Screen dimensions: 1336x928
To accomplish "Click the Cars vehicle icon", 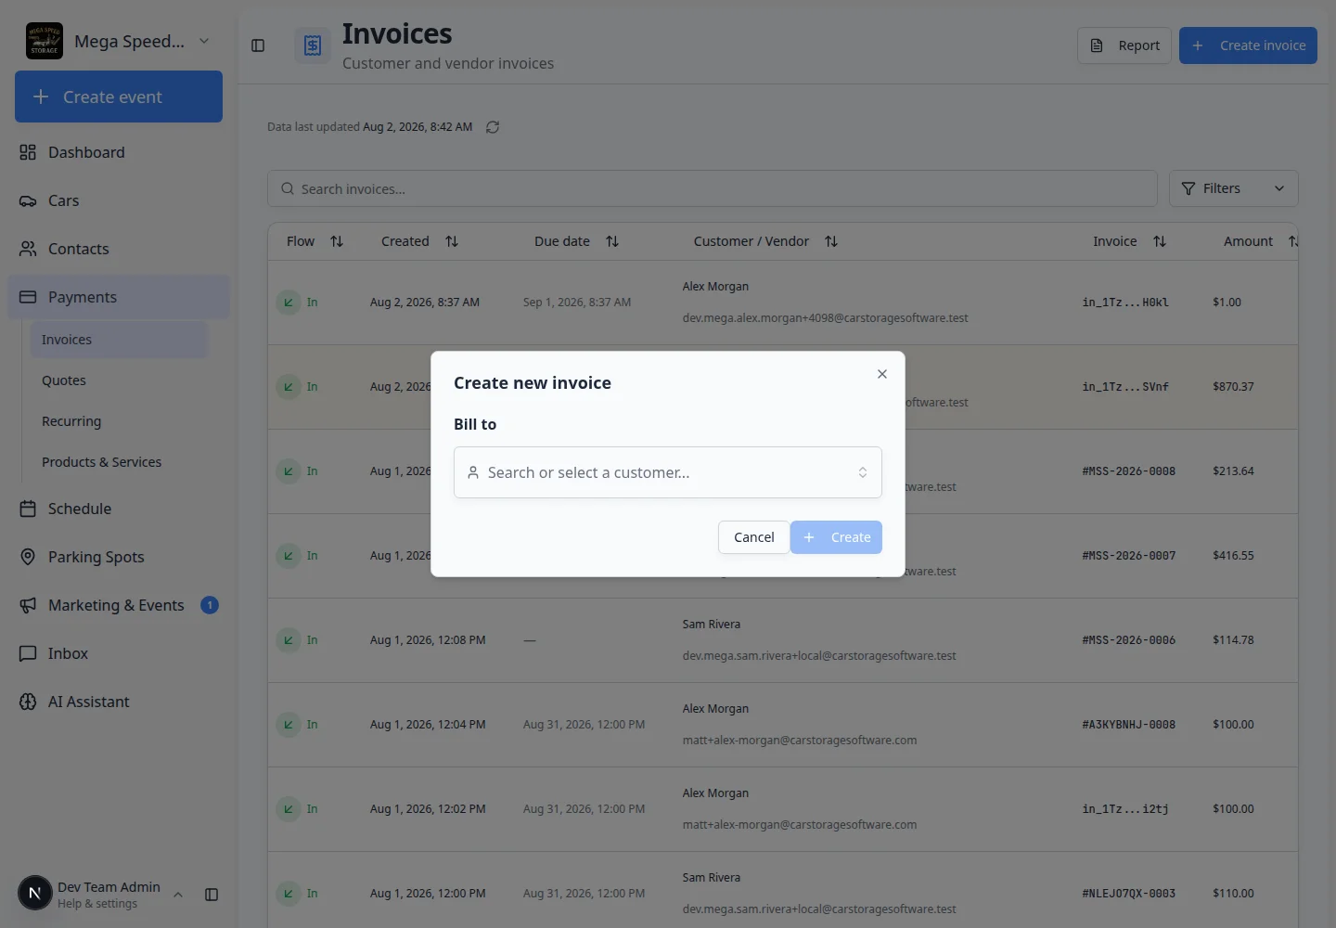I will (28, 200).
